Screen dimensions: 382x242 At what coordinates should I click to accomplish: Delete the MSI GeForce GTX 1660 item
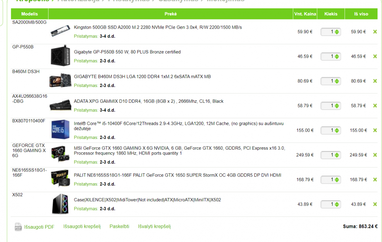pyautogui.click(x=375, y=155)
